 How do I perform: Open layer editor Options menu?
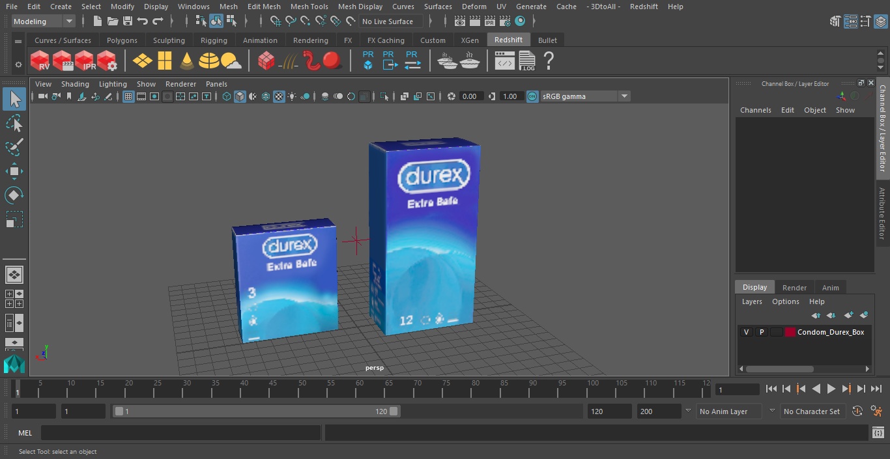tap(785, 301)
